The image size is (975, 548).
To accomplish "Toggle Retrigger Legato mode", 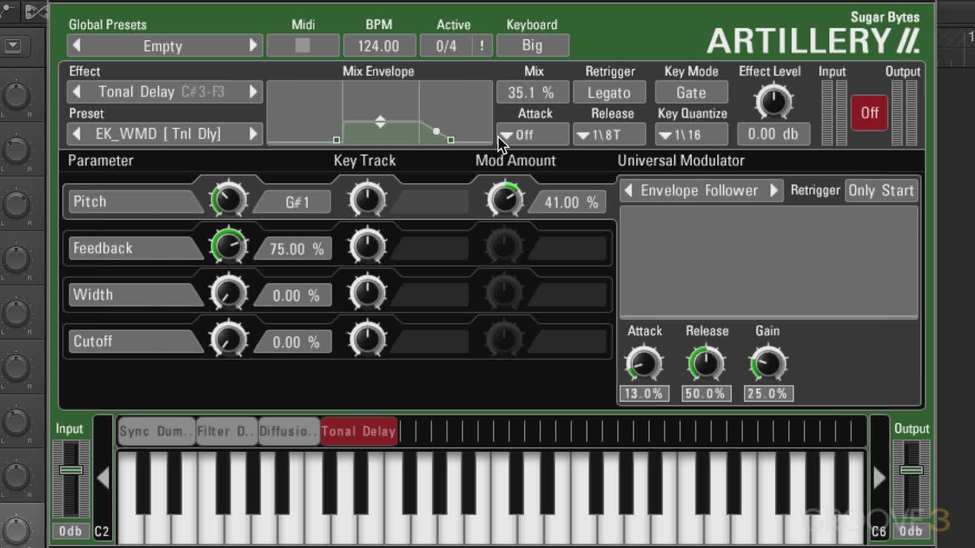I will click(x=609, y=93).
